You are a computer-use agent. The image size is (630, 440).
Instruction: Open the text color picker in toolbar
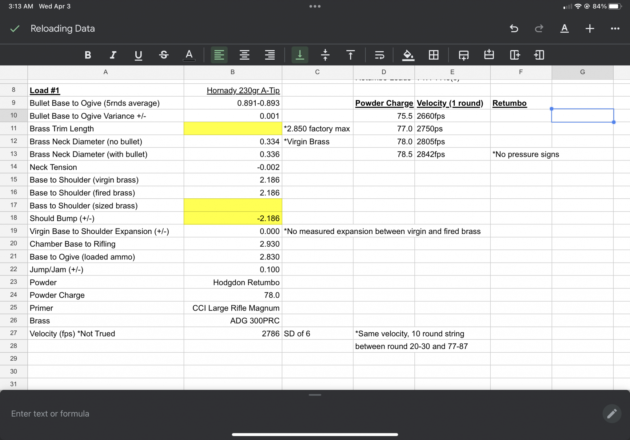189,55
